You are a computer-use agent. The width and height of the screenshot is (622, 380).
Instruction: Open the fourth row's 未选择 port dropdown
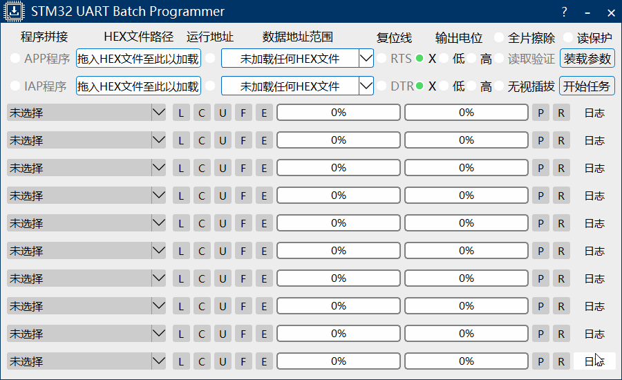click(x=86, y=196)
